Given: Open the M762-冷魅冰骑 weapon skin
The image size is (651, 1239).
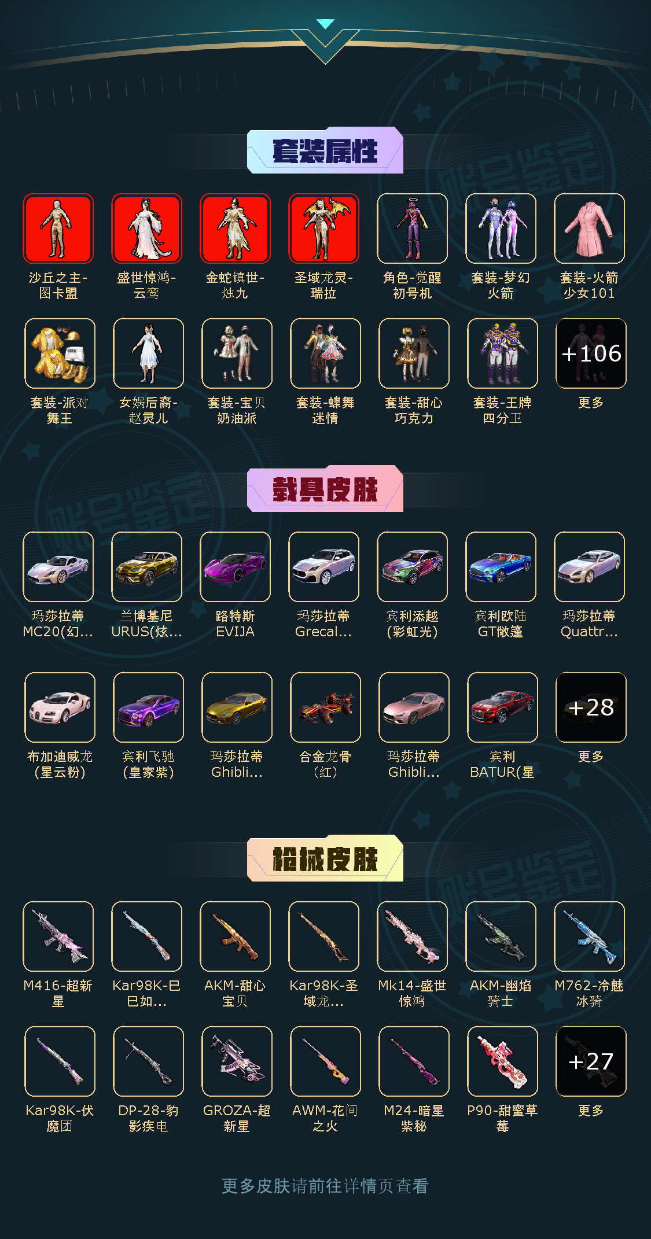Looking at the screenshot, I should click(589, 936).
